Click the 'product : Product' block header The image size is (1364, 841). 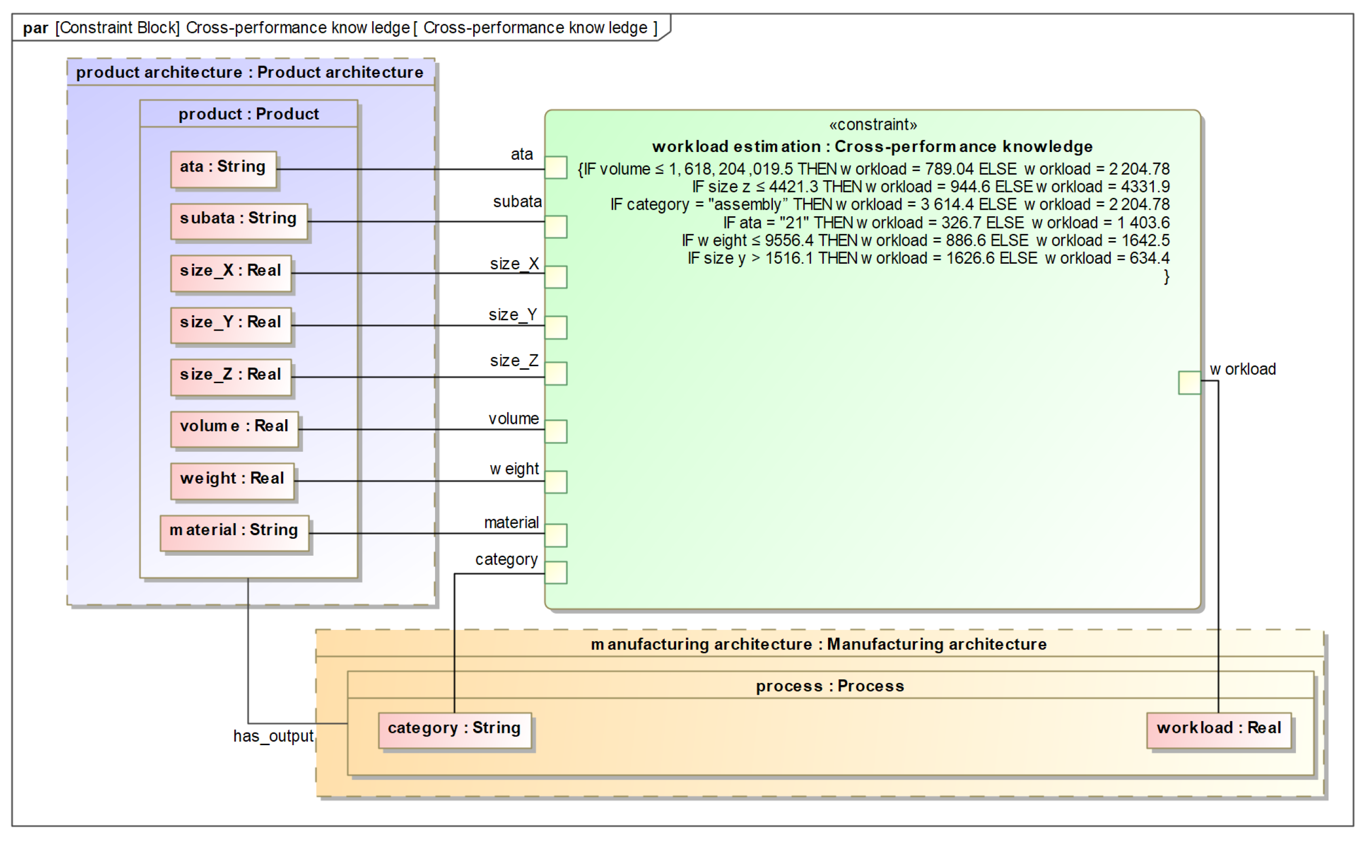tap(248, 114)
